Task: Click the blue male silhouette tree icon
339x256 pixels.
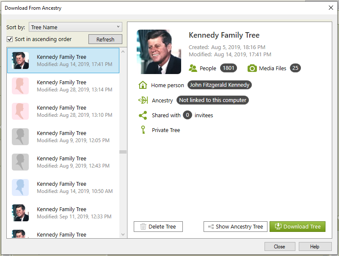Action: pyautogui.click(x=20, y=187)
